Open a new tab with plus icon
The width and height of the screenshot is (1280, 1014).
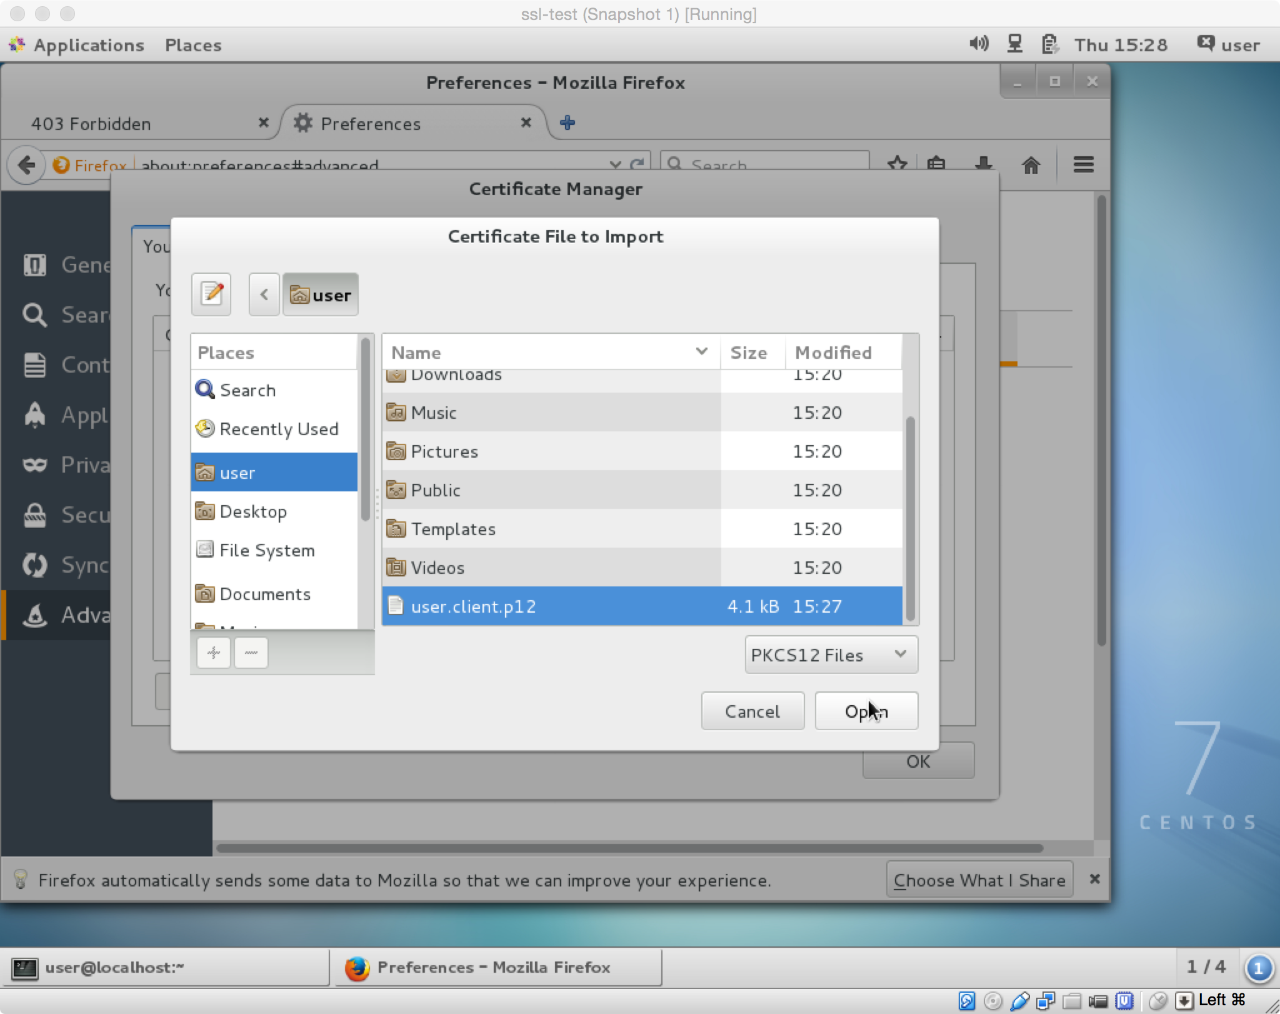click(x=567, y=123)
